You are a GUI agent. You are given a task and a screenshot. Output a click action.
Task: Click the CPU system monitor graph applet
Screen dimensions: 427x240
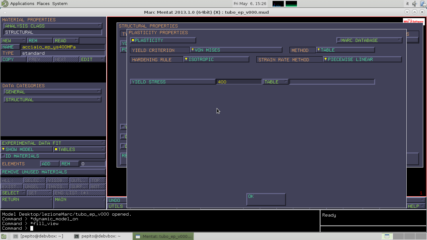point(278,4)
